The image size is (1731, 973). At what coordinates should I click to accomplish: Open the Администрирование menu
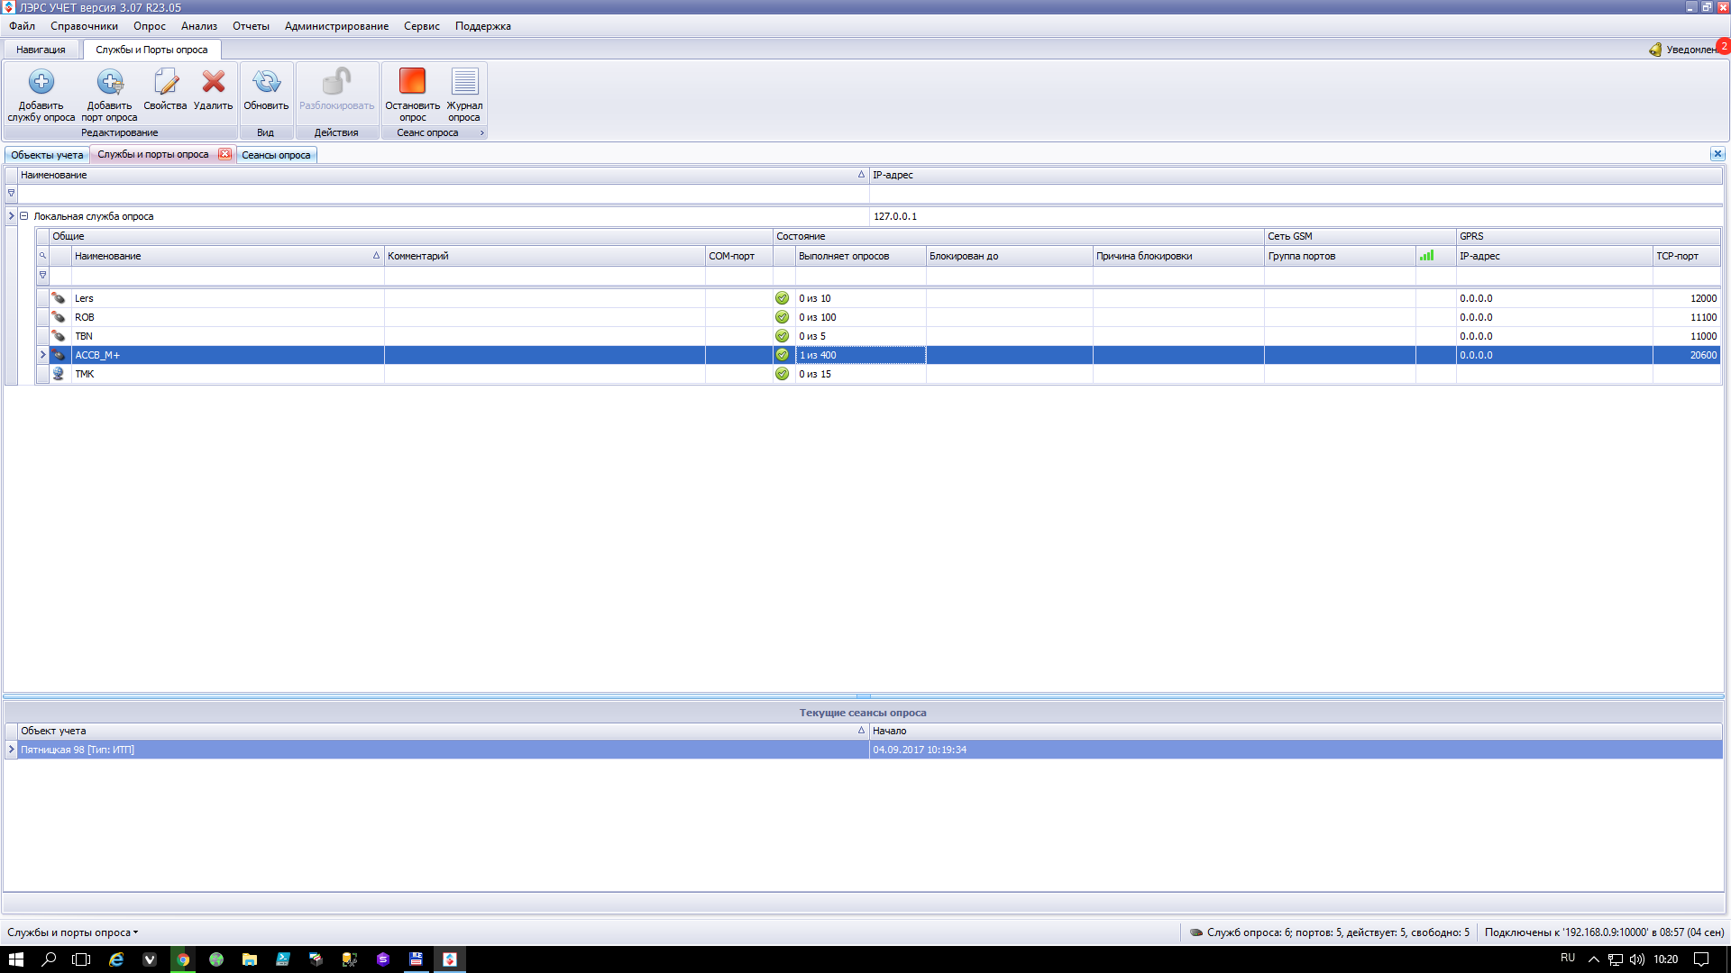[x=337, y=26]
